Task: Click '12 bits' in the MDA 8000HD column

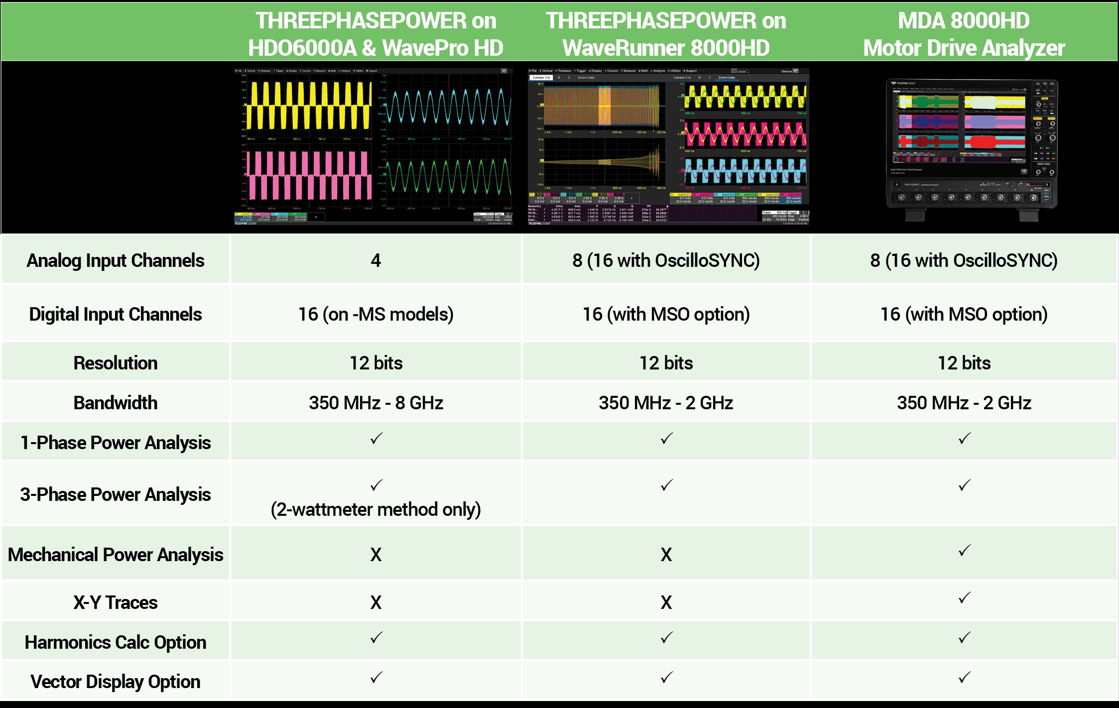Action: [964, 363]
